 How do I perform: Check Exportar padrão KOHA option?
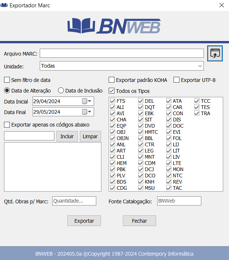(112, 80)
